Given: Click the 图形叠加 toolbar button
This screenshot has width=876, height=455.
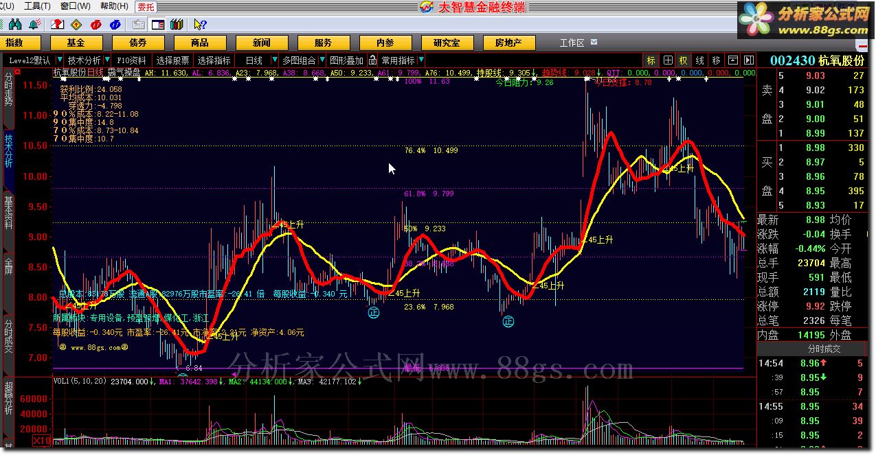Looking at the screenshot, I should [x=346, y=60].
